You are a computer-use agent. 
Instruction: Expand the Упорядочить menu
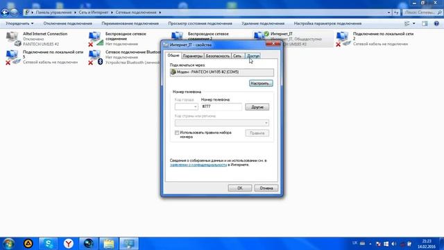pos(19,24)
